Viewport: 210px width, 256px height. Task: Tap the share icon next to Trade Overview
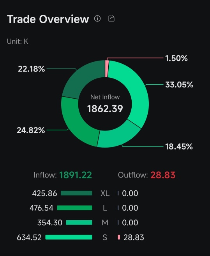[x=111, y=18]
